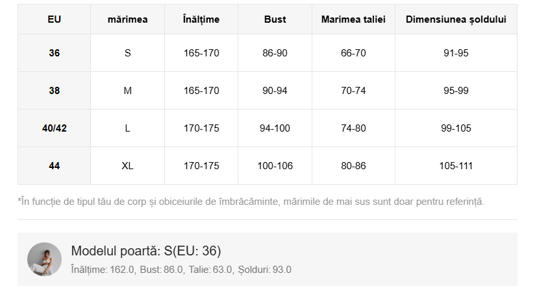The image size is (537, 304).
Task: Click the Marimea taliei column header
Action: coord(353,19)
